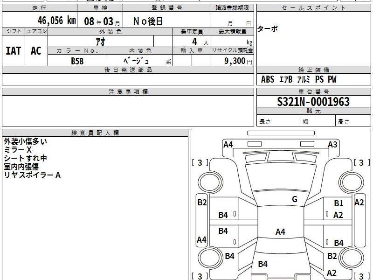Select the sales point ターボ

[x=268, y=29]
